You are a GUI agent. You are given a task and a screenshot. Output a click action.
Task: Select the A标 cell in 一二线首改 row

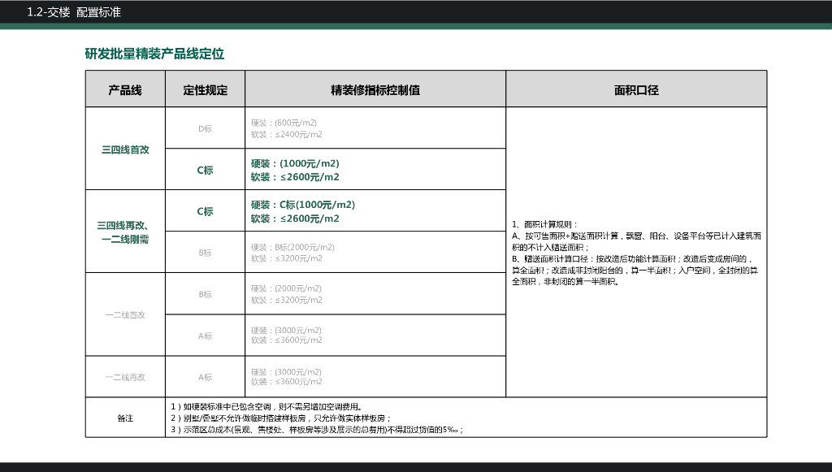pyautogui.click(x=206, y=335)
